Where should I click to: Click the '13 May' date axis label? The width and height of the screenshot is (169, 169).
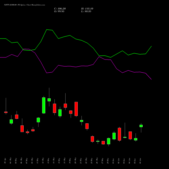[48, 161]
